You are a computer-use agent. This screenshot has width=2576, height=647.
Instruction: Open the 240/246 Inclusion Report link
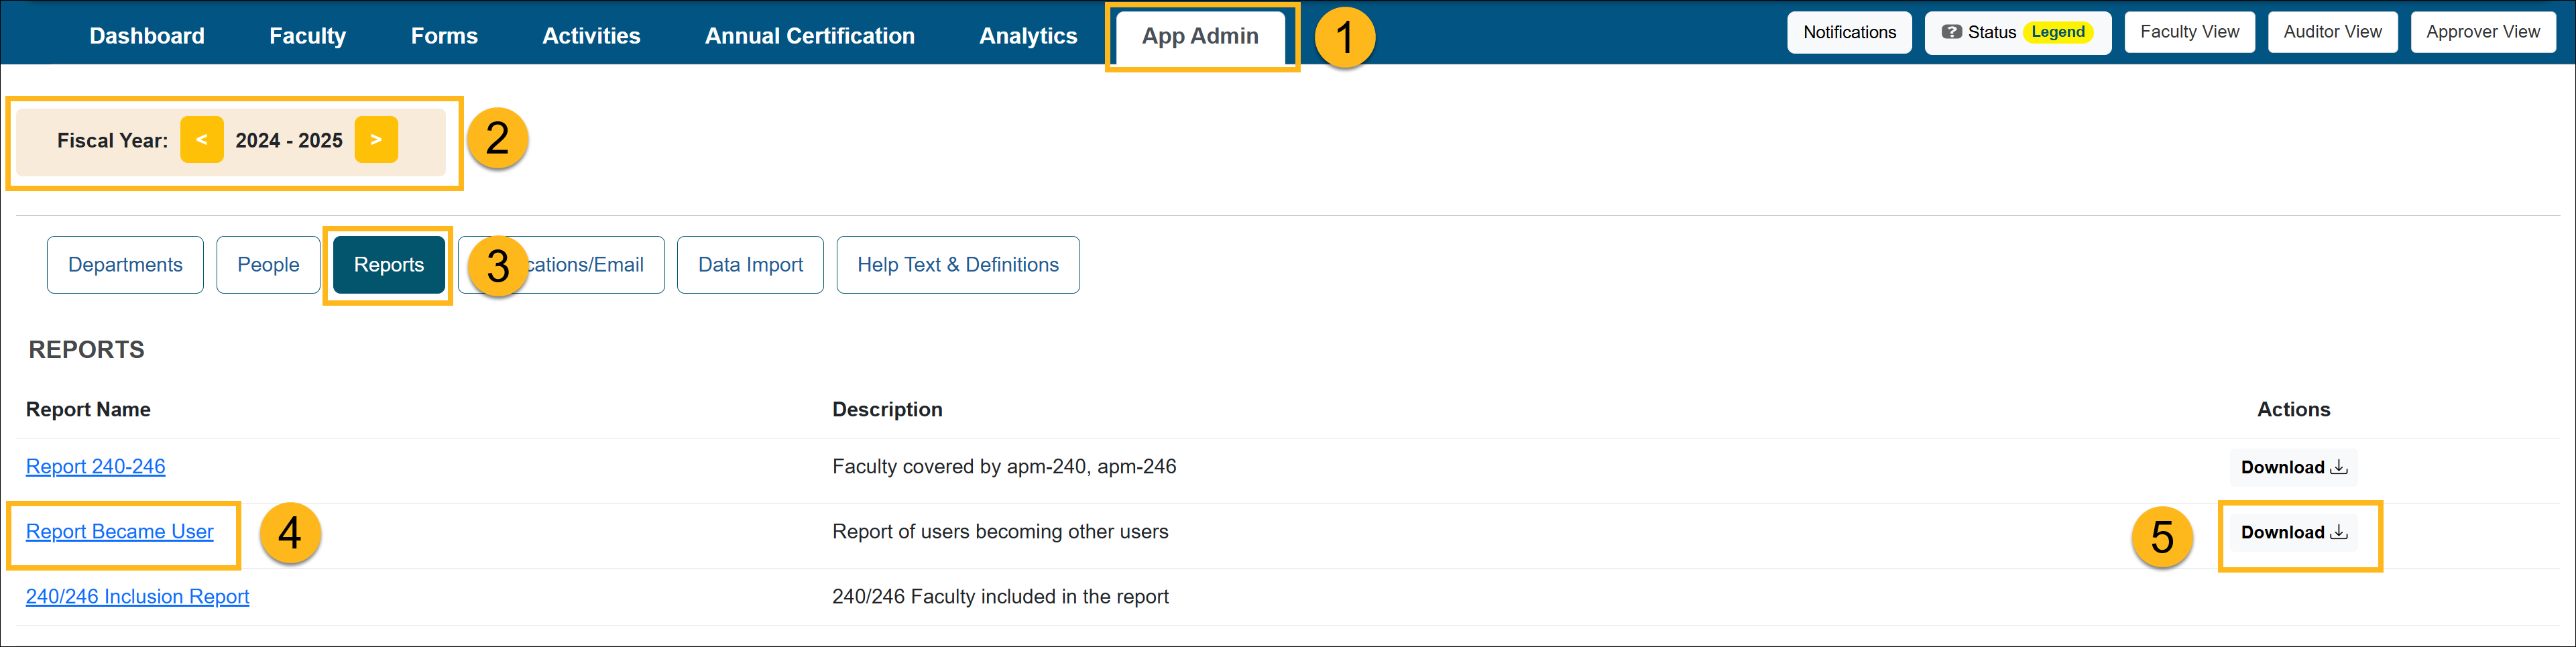click(x=137, y=596)
